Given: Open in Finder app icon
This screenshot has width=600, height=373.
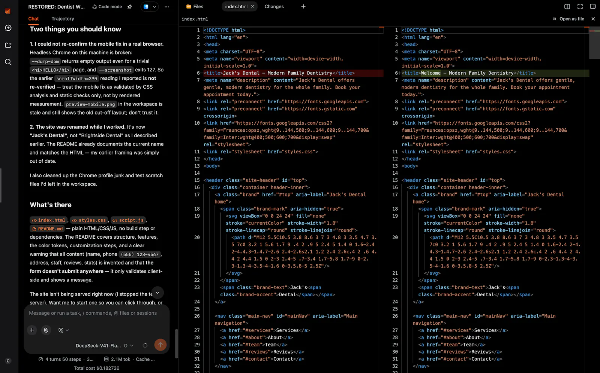Looking at the screenshot, I should point(146,7).
